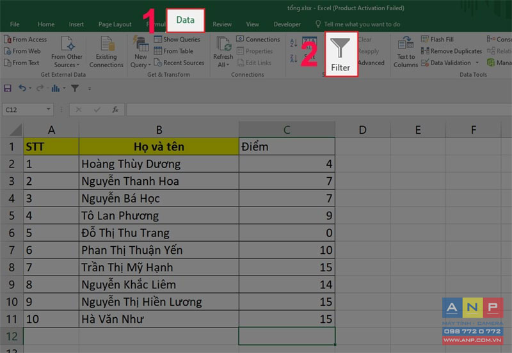Click Remove Duplicates

[451, 51]
